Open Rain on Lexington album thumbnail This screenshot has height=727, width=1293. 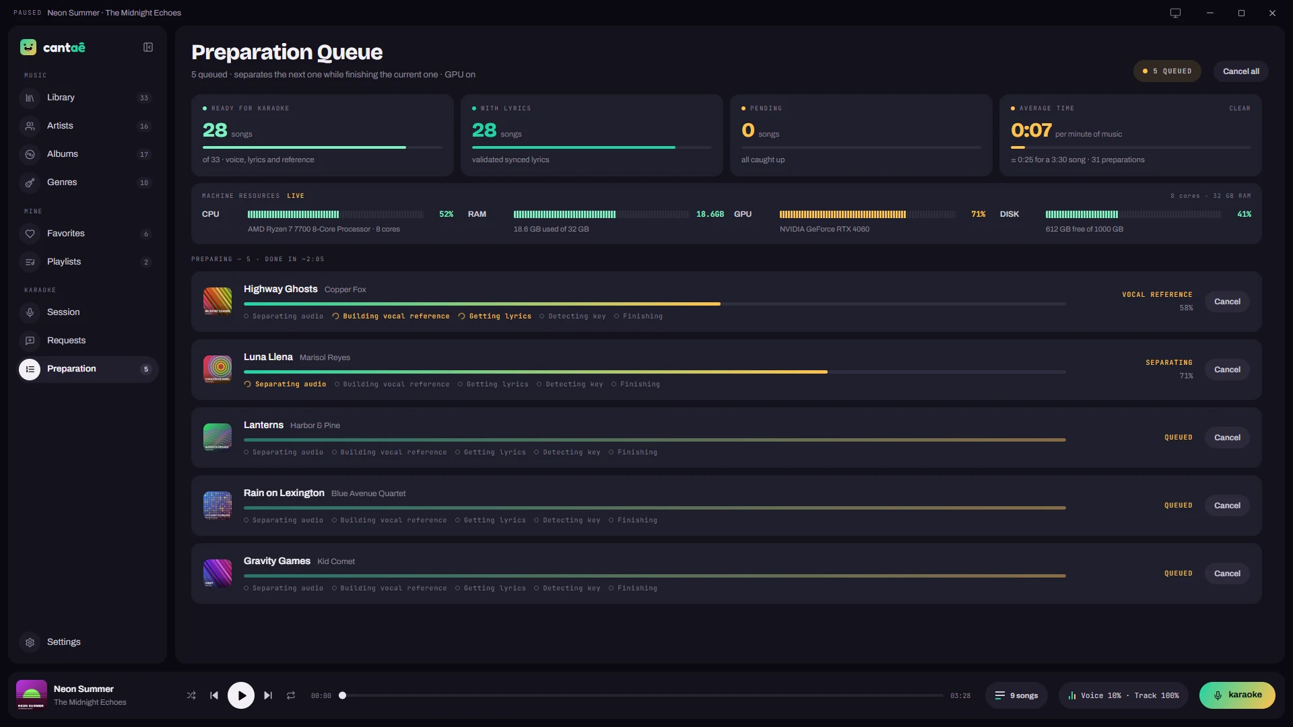point(218,506)
